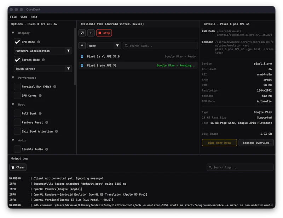
Task: Click magnifier icon in Search logs
Action: pos(210,167)
